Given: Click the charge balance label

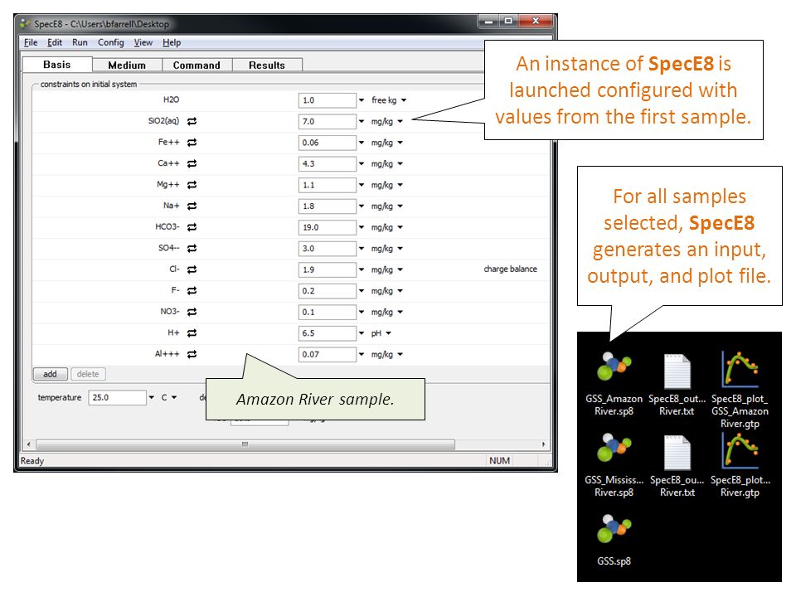Looking at the screenshot, I should [x=510, y=269].
